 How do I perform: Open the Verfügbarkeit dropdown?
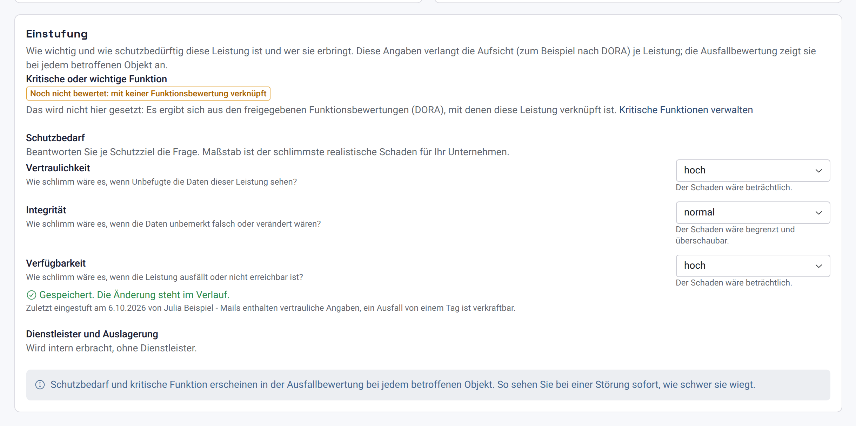(x=753, y=266)
